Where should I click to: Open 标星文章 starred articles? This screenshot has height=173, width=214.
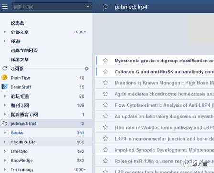20,60
